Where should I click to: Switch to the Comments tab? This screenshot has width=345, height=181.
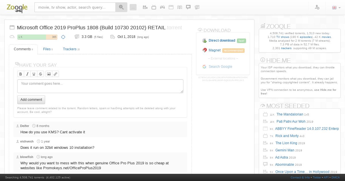pos(23,49)
